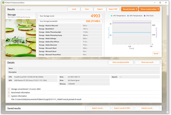Click the Load button
This screenshot has height=115, width=171.
click(x=74, y=9)
